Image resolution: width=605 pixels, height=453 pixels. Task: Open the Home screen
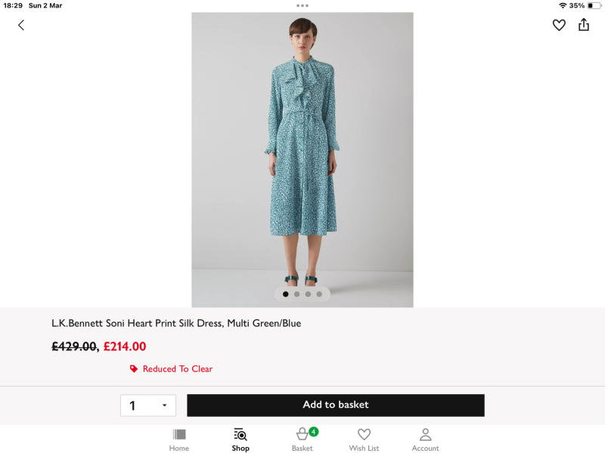pyautogui.click(x=178, y=439)
